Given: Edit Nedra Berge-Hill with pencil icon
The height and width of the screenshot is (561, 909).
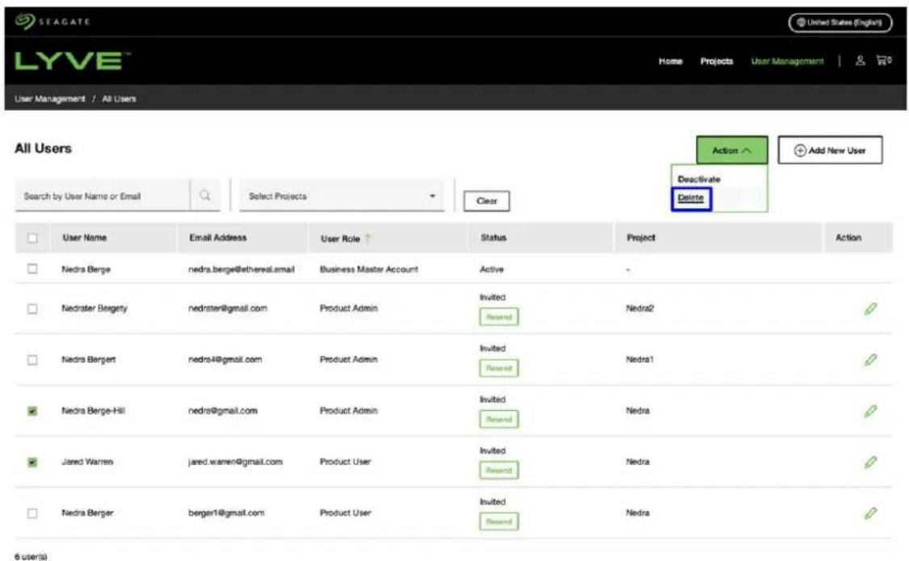Looking at the screenshot, I should (870, 411).
